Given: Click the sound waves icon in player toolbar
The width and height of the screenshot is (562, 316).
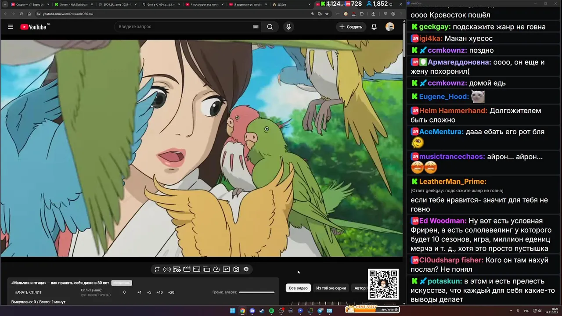Looking at the screenshot, I should (167, 269).
